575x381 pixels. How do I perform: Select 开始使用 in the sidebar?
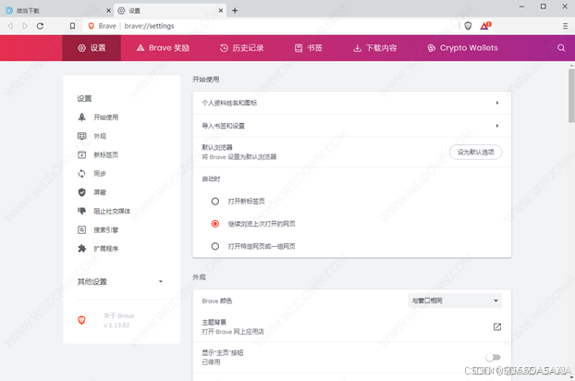(98, 117)
